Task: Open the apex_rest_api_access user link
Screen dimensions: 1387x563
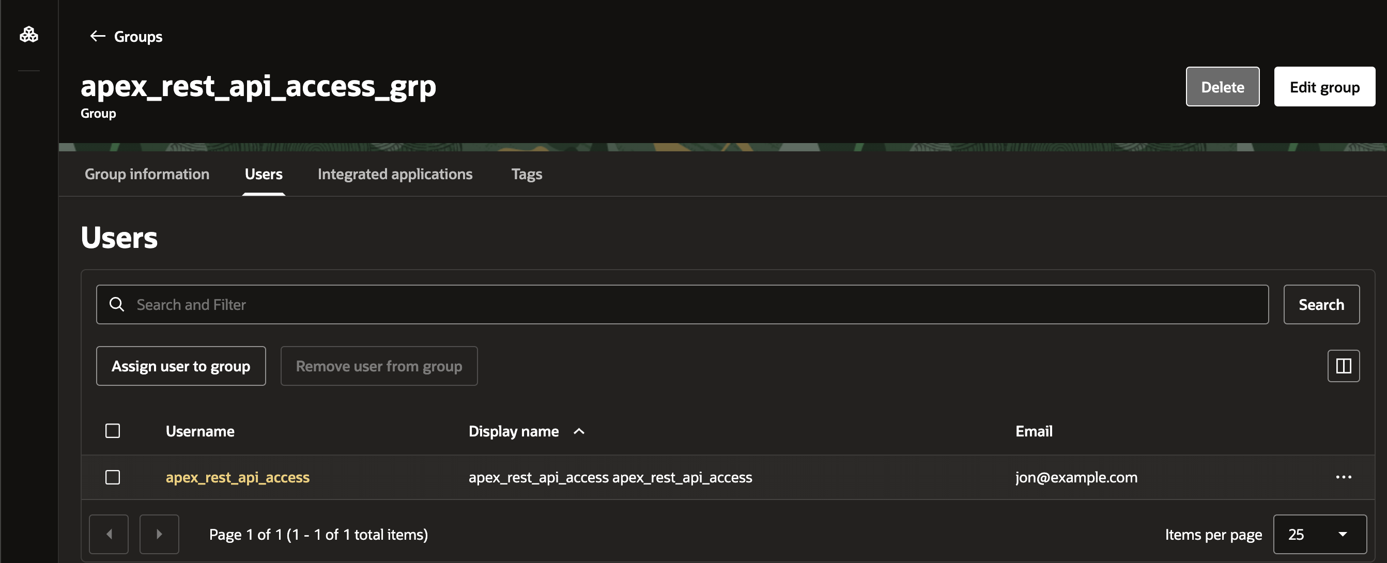Action: [237, 477]
